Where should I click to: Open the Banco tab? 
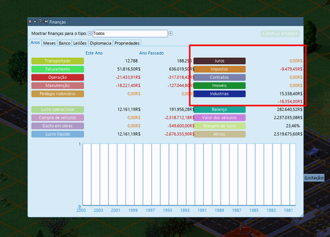tap(65, 43)
